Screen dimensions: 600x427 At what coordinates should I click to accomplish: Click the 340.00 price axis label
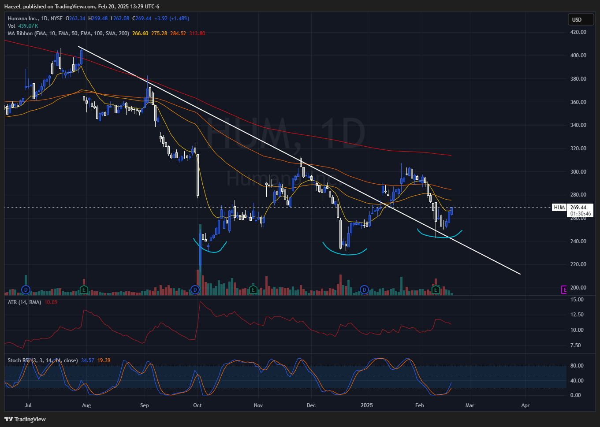click(x=578, y=125)
